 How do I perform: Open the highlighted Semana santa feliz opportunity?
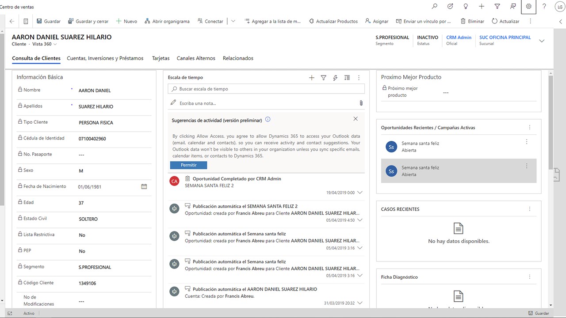pos(459,171)
